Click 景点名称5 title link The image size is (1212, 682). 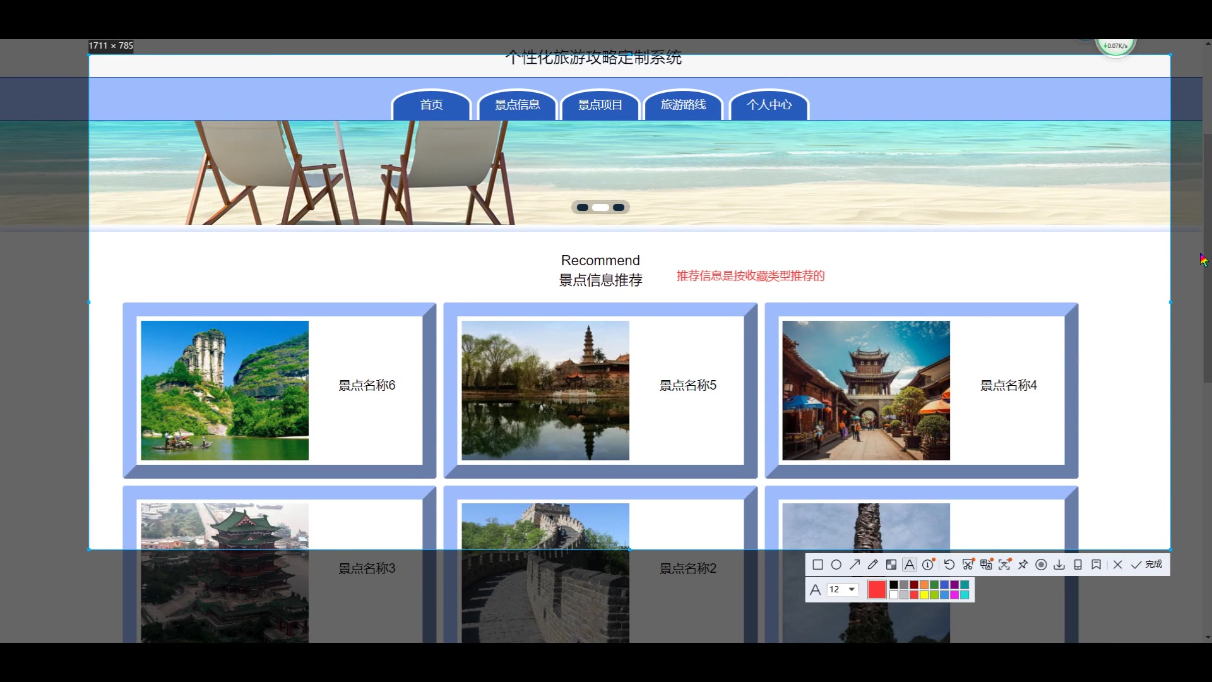point(688,385)
